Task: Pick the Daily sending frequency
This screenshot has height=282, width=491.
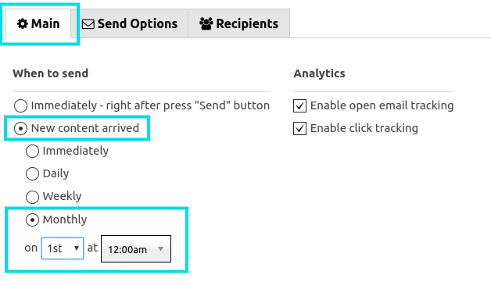Action: tap(32, 173)
